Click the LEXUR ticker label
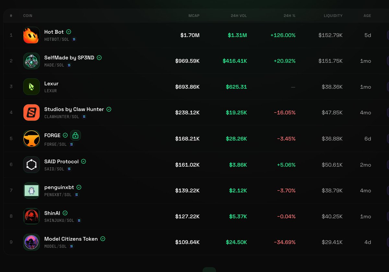This screenshot has height=272, width=389. pyautogui.click(x=51, y=91)
